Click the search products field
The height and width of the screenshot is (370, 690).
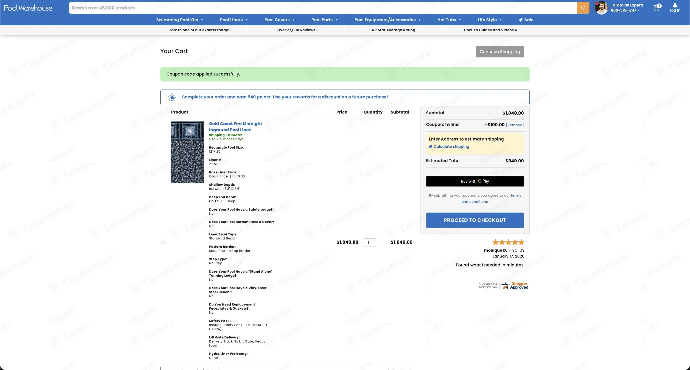click(323, 8)
